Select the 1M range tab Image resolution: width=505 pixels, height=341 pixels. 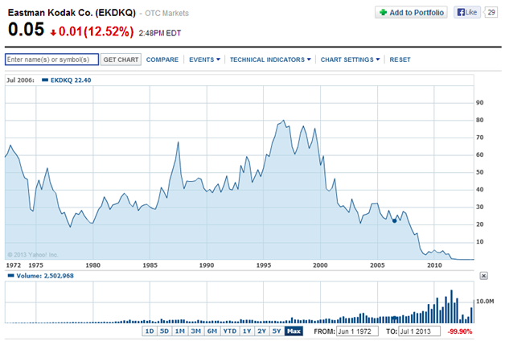(x=179, y=331)
